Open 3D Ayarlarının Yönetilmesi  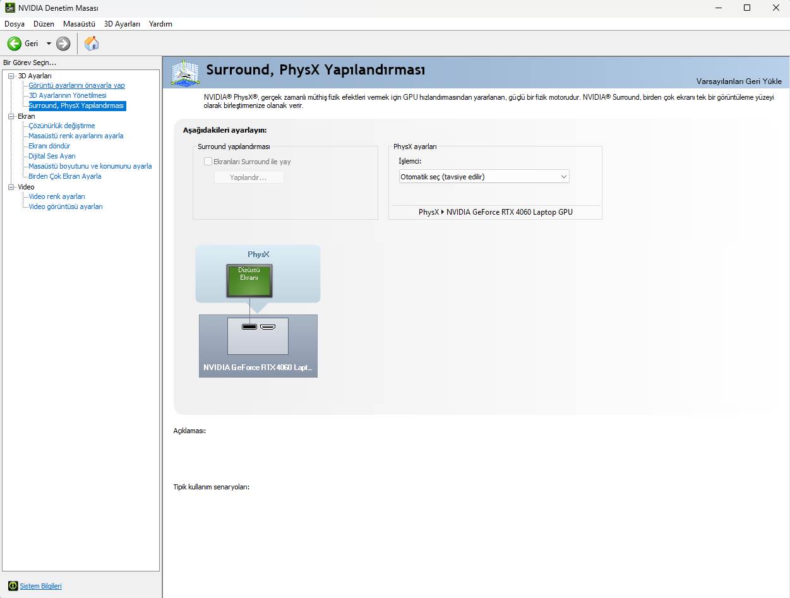[x=68, y=95]
